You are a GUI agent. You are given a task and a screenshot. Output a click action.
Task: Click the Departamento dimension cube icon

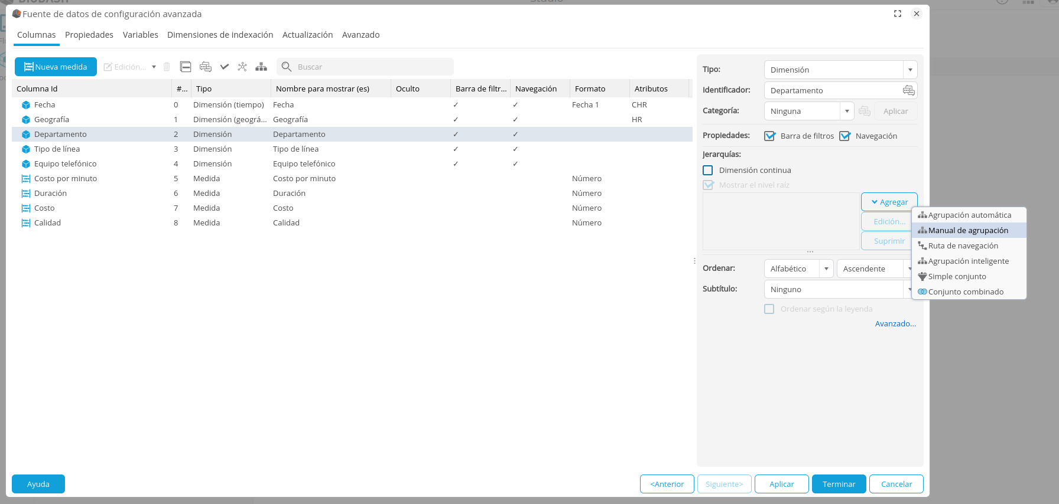coord(26,135)
